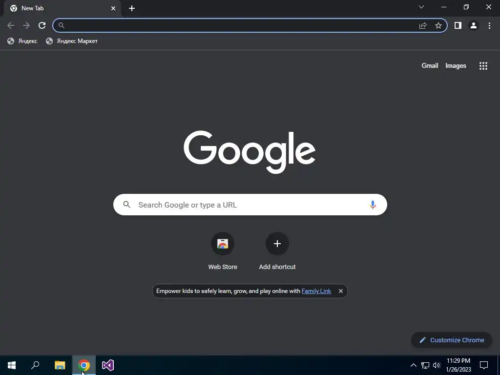Open the network status tray icon
Viewport: 500px width, 375px height.
pos(425,365)
